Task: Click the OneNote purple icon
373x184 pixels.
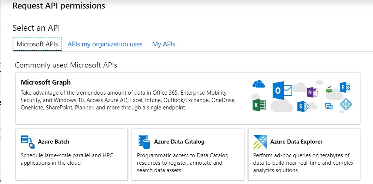Action: point(312,92)
